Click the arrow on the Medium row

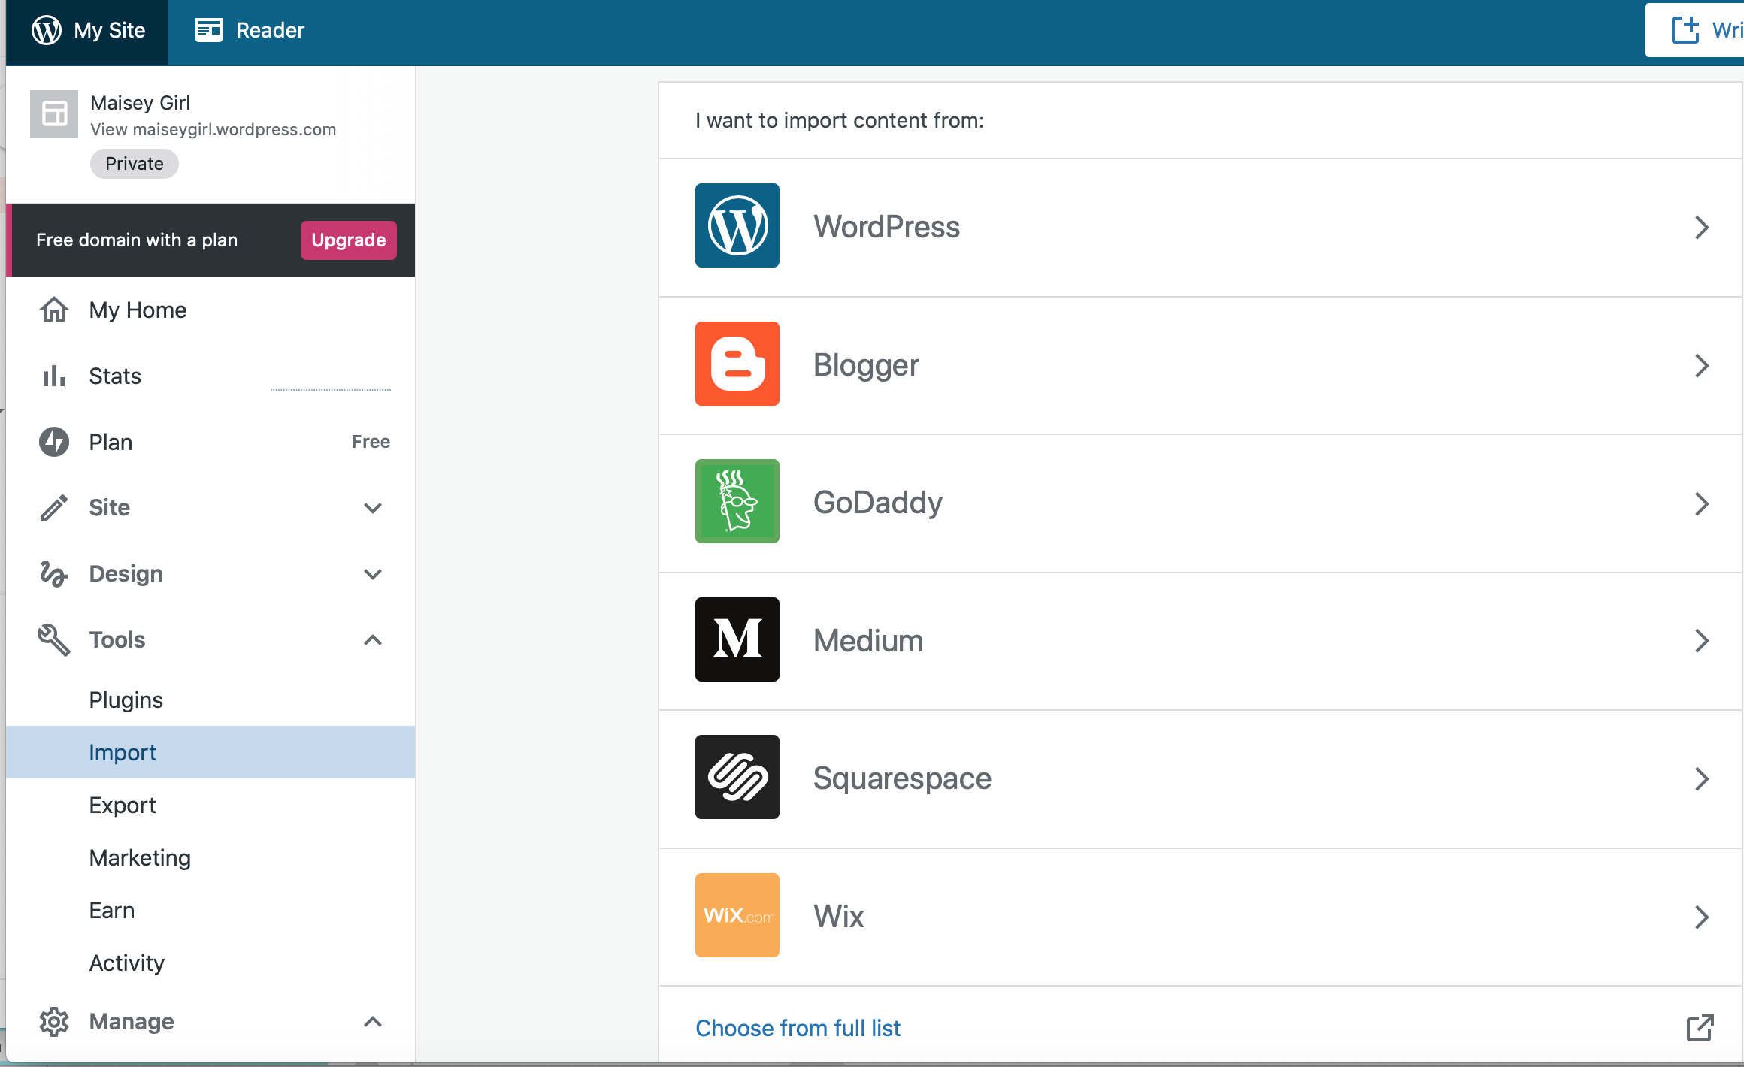coord(1702,641)
